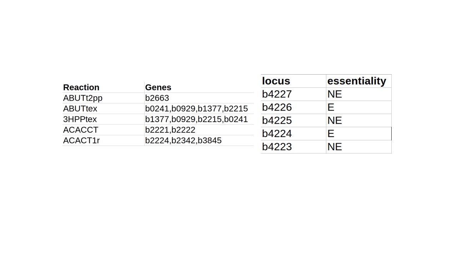Click the genes list for 3HPPtex

click(x=196, y=119)
